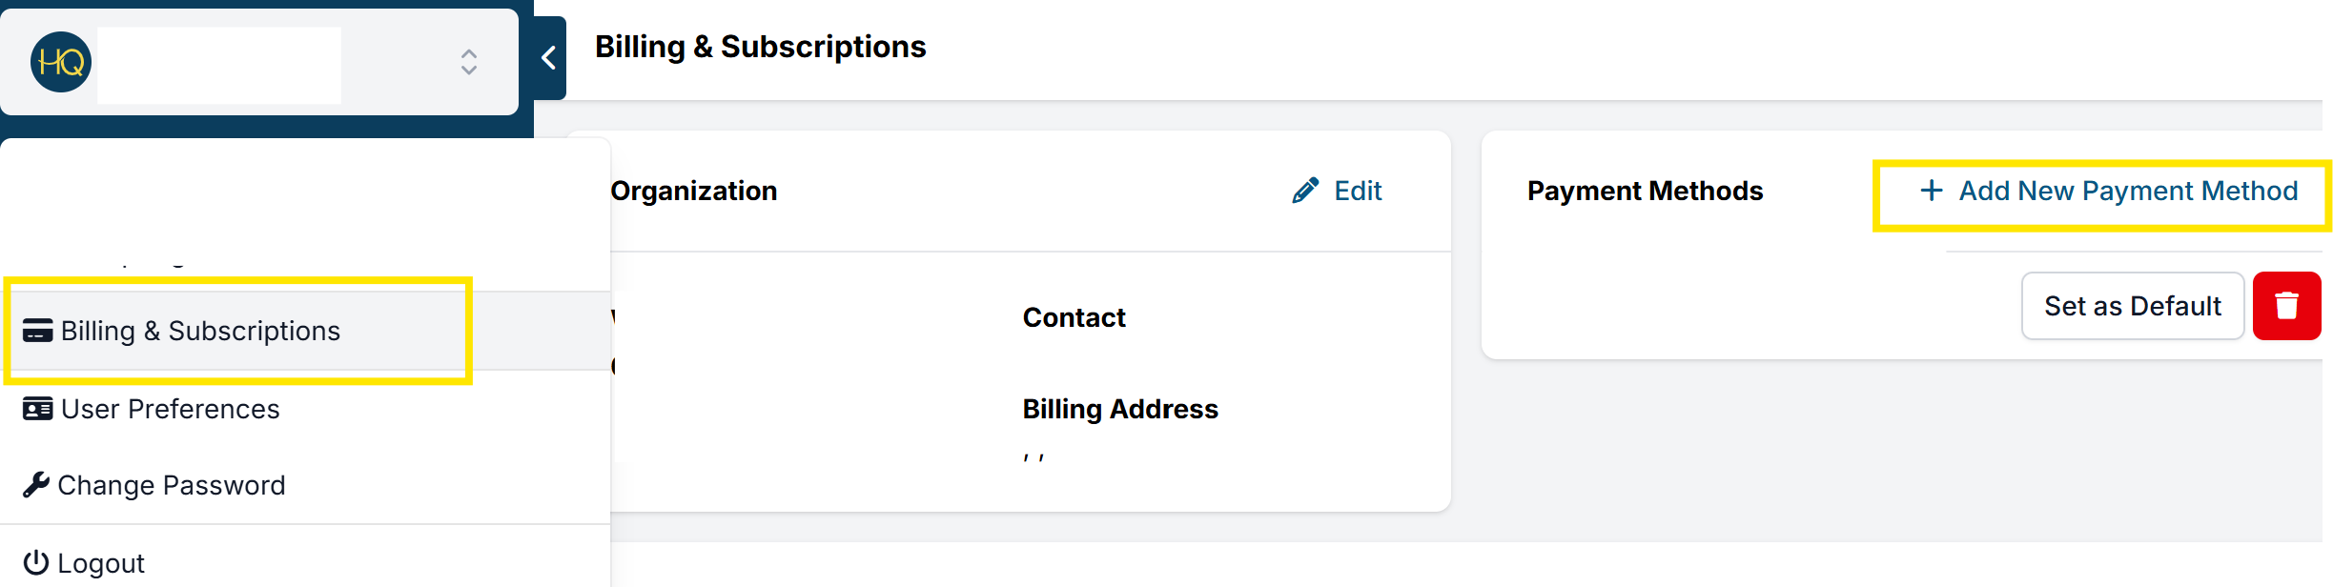The height and width of the screenshot is (587, 2333).
Task: Click the Add New Payment Method link
Action: coord(2127,191)
